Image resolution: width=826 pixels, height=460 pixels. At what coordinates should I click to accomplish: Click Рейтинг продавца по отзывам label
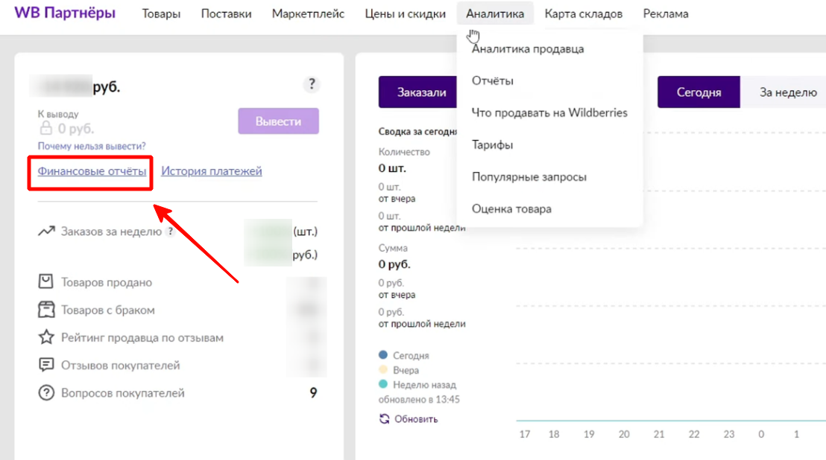(142, 337)
